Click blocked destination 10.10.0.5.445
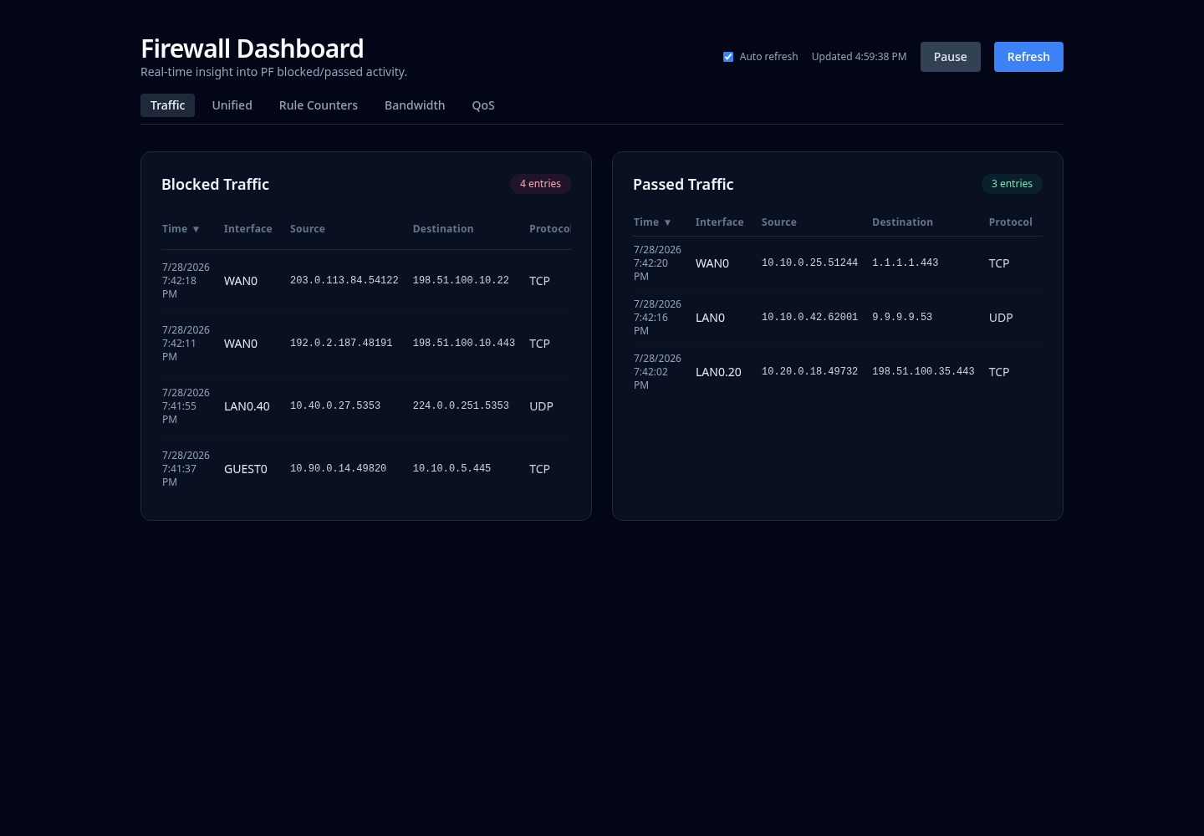Screen dimensions: 1204x836 coord(451,469)
